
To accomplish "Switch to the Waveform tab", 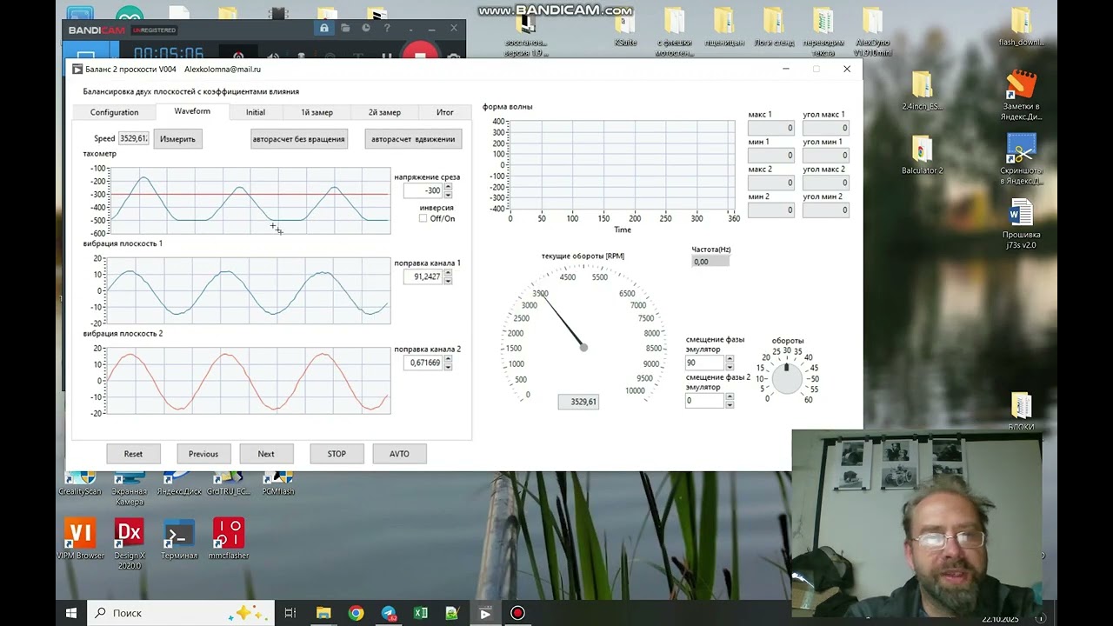I will tap(192, 111).
